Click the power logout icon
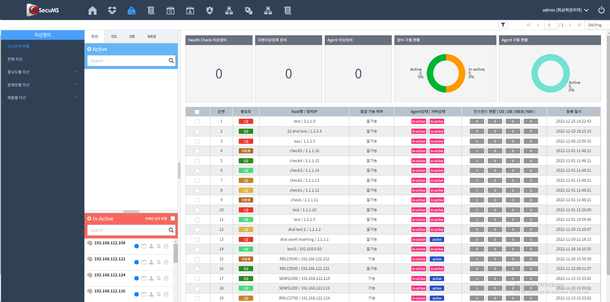 [x=601, y=10]
